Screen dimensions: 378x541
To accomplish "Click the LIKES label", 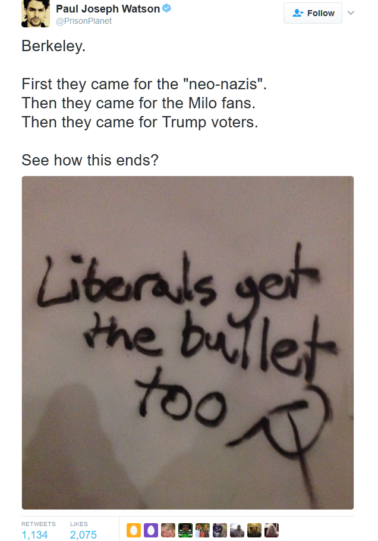I will [79, 524].
